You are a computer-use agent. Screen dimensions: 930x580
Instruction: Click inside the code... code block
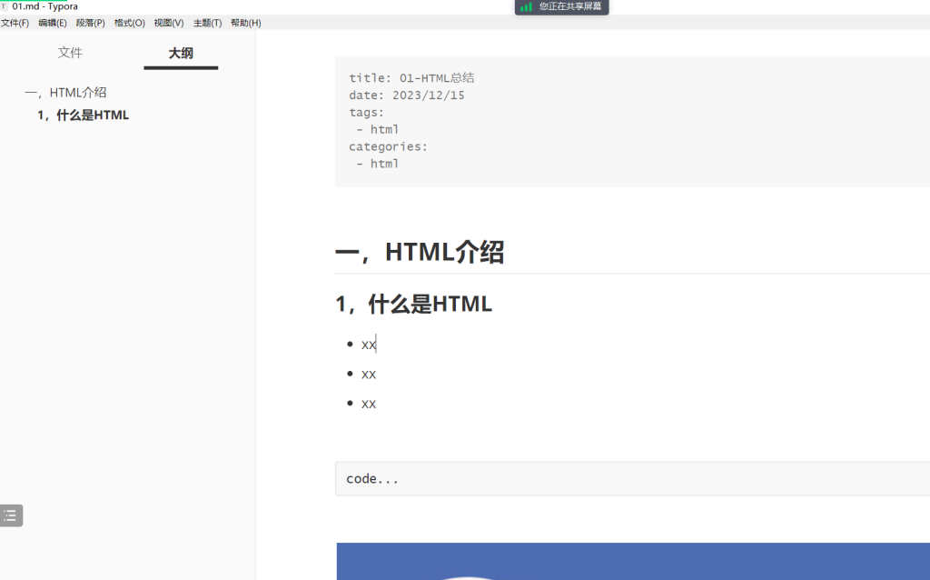[632, 478]
